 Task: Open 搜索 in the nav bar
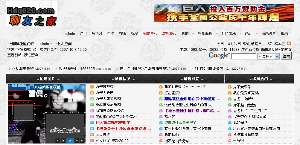[x=123, y=33]
